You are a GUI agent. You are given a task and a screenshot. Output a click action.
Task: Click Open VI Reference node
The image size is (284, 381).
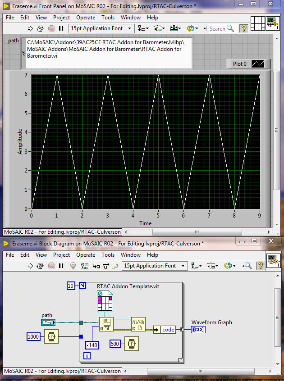pyautogui.click(x=106, y=324)
